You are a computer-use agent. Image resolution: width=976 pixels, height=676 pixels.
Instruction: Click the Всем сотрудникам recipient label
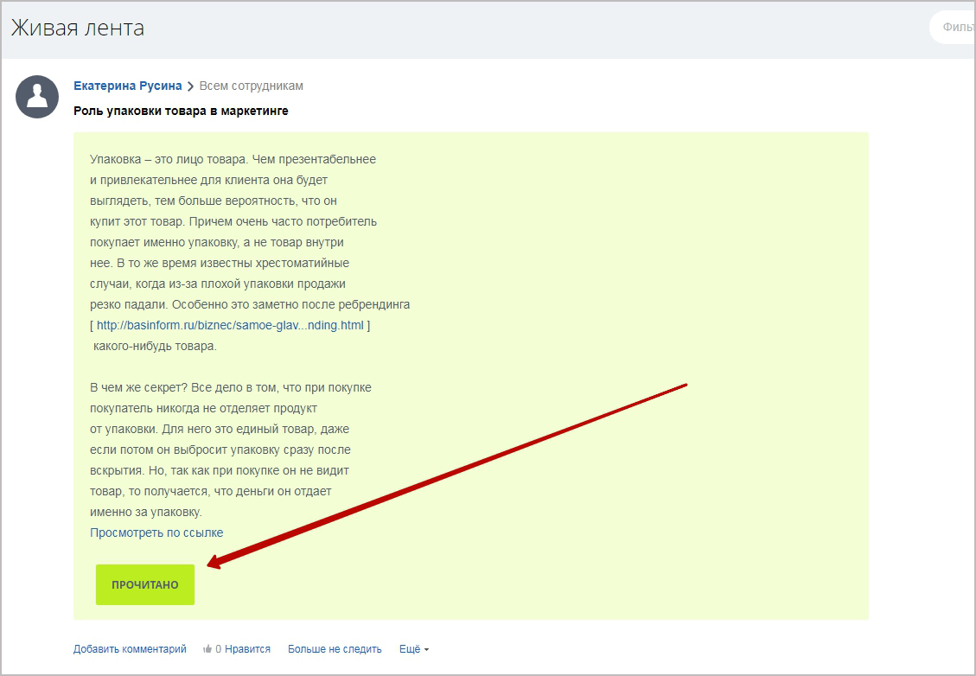[251, 86]
